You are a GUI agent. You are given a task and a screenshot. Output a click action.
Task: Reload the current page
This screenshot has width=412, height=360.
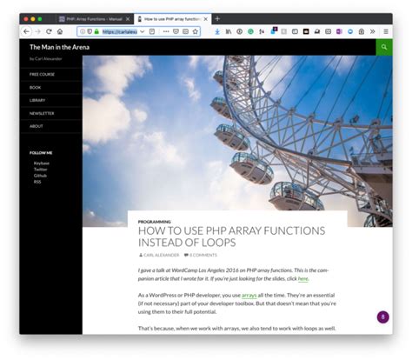49,31
